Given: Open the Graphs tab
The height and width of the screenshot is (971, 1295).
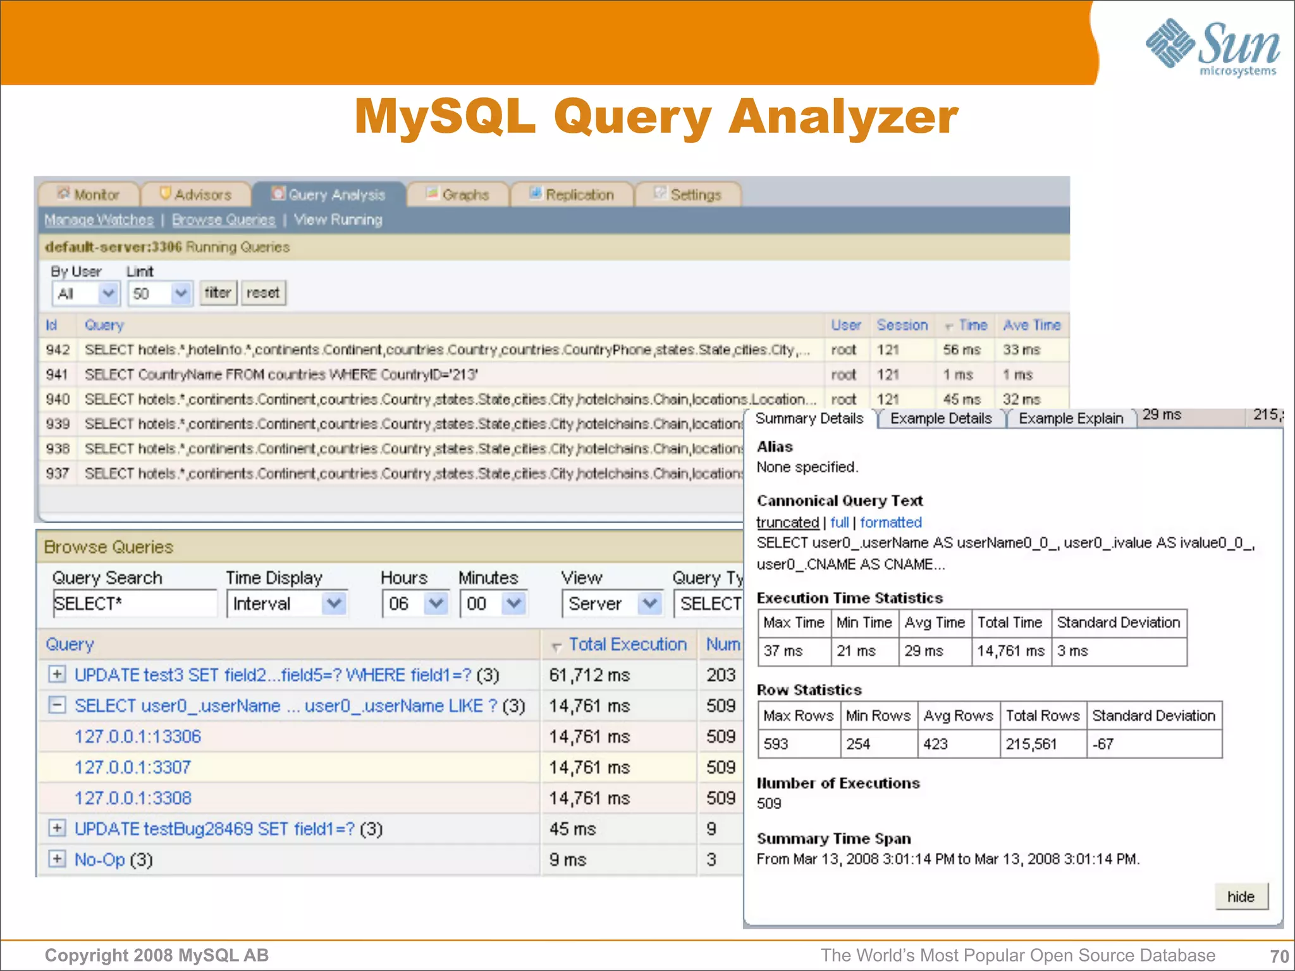Looking at the screenshot, I should pyautogui.click(x=458, y=194).
